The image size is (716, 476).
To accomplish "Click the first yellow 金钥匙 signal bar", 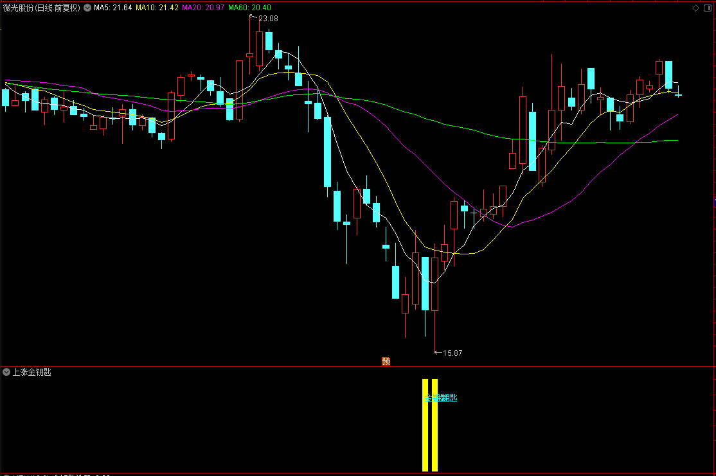I will 425,425.
